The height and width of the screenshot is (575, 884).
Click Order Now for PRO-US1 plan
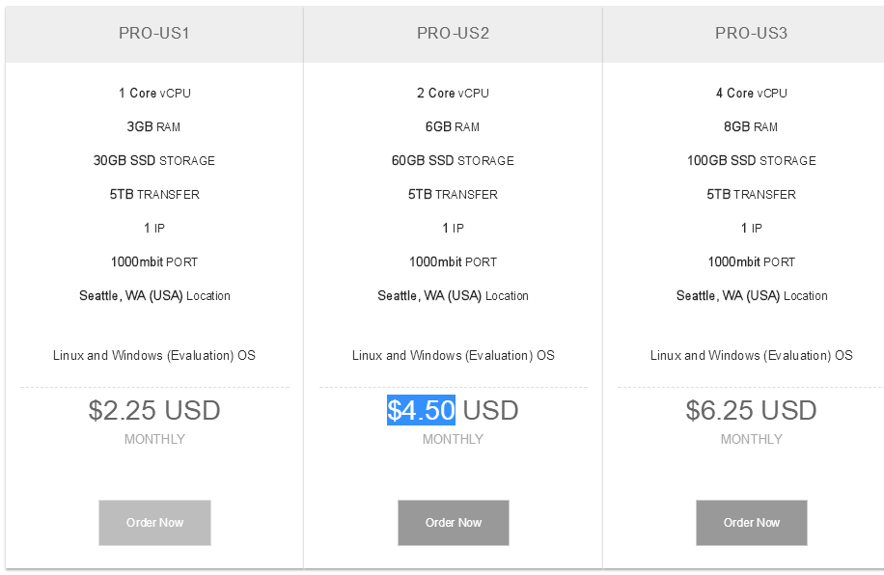pos(154,523)
